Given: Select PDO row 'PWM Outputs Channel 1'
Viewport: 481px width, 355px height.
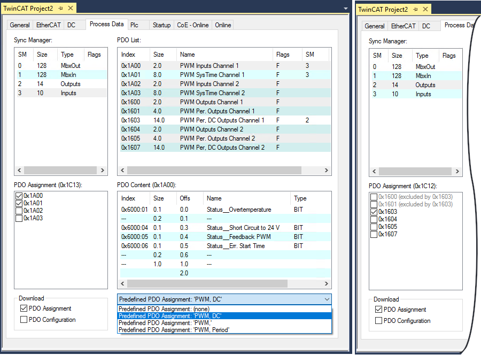Looking at the screenshot, I should pyautogui.click(x=224, y=102).
